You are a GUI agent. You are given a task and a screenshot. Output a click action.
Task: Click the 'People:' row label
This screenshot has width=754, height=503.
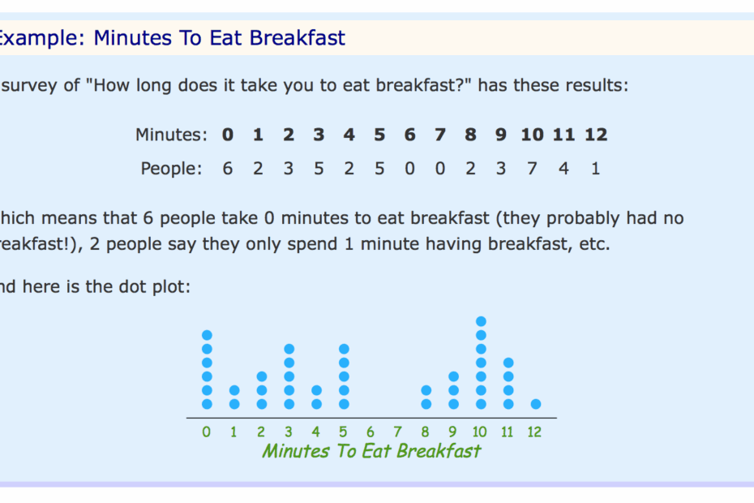coord(171,169)
